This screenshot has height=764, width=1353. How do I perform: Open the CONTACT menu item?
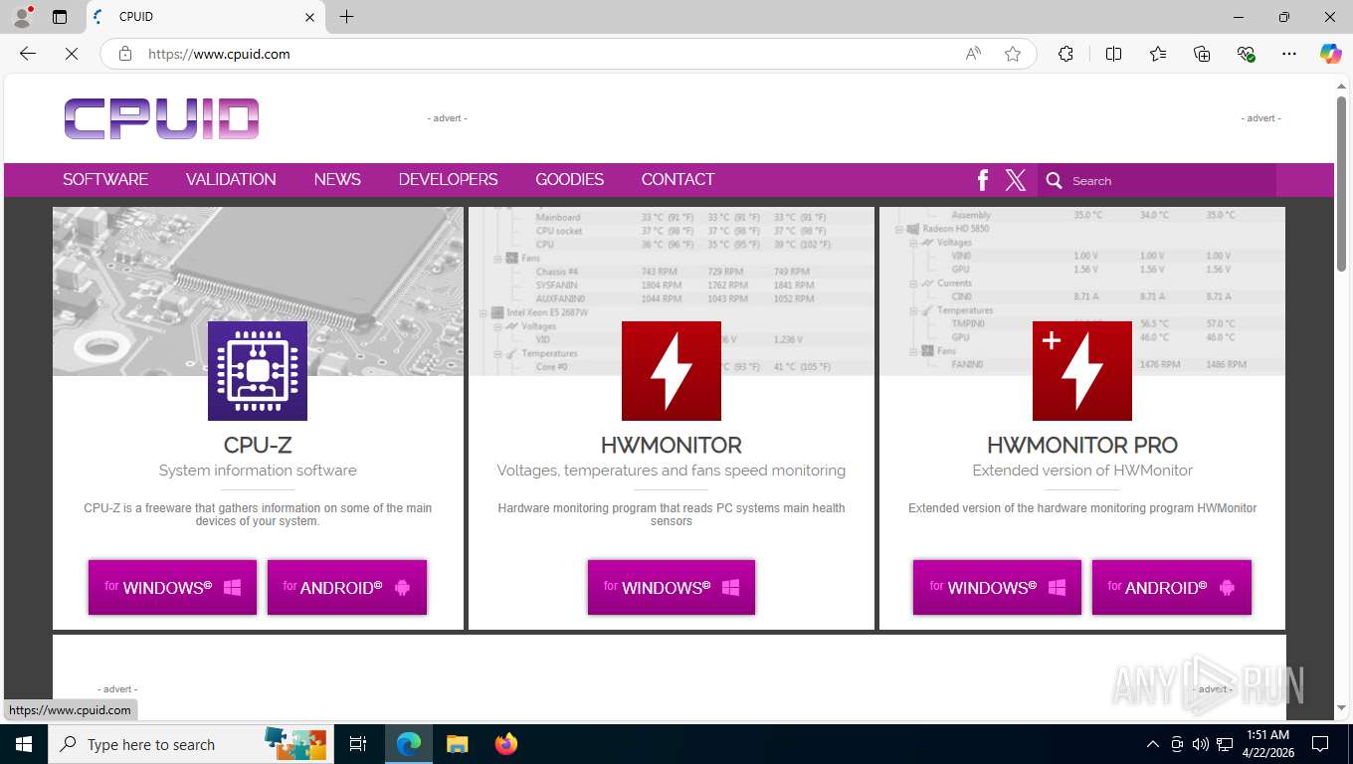(x=677, y=180)
